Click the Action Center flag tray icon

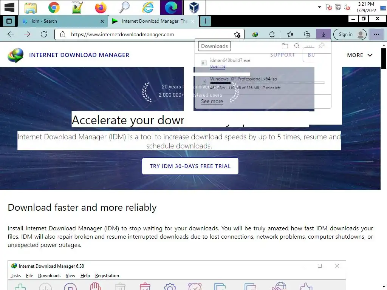pos(328,8)
